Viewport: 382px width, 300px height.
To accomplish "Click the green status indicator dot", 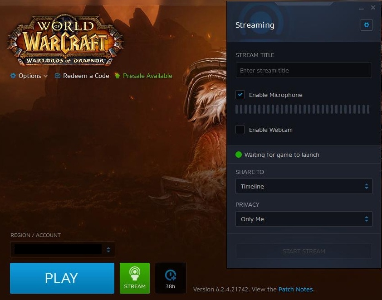I will tap(239, 155).
